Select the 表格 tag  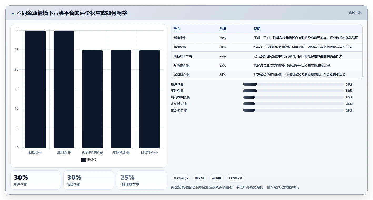pyautogui.click(x=200, y=178)
